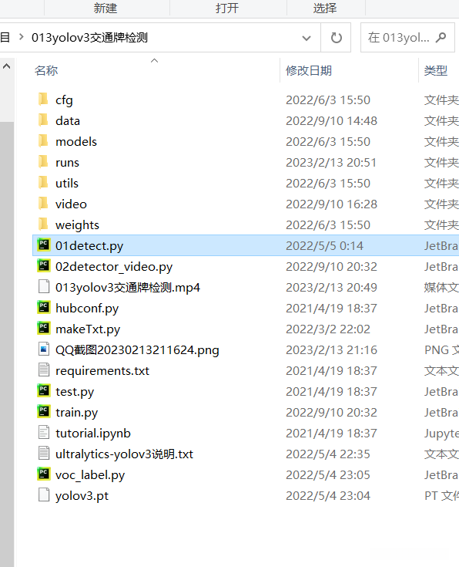Viewport: 459px width, 567px height.
Task: Click the scroll-up arrow of navigation pane
Action: tap(6, 66)
